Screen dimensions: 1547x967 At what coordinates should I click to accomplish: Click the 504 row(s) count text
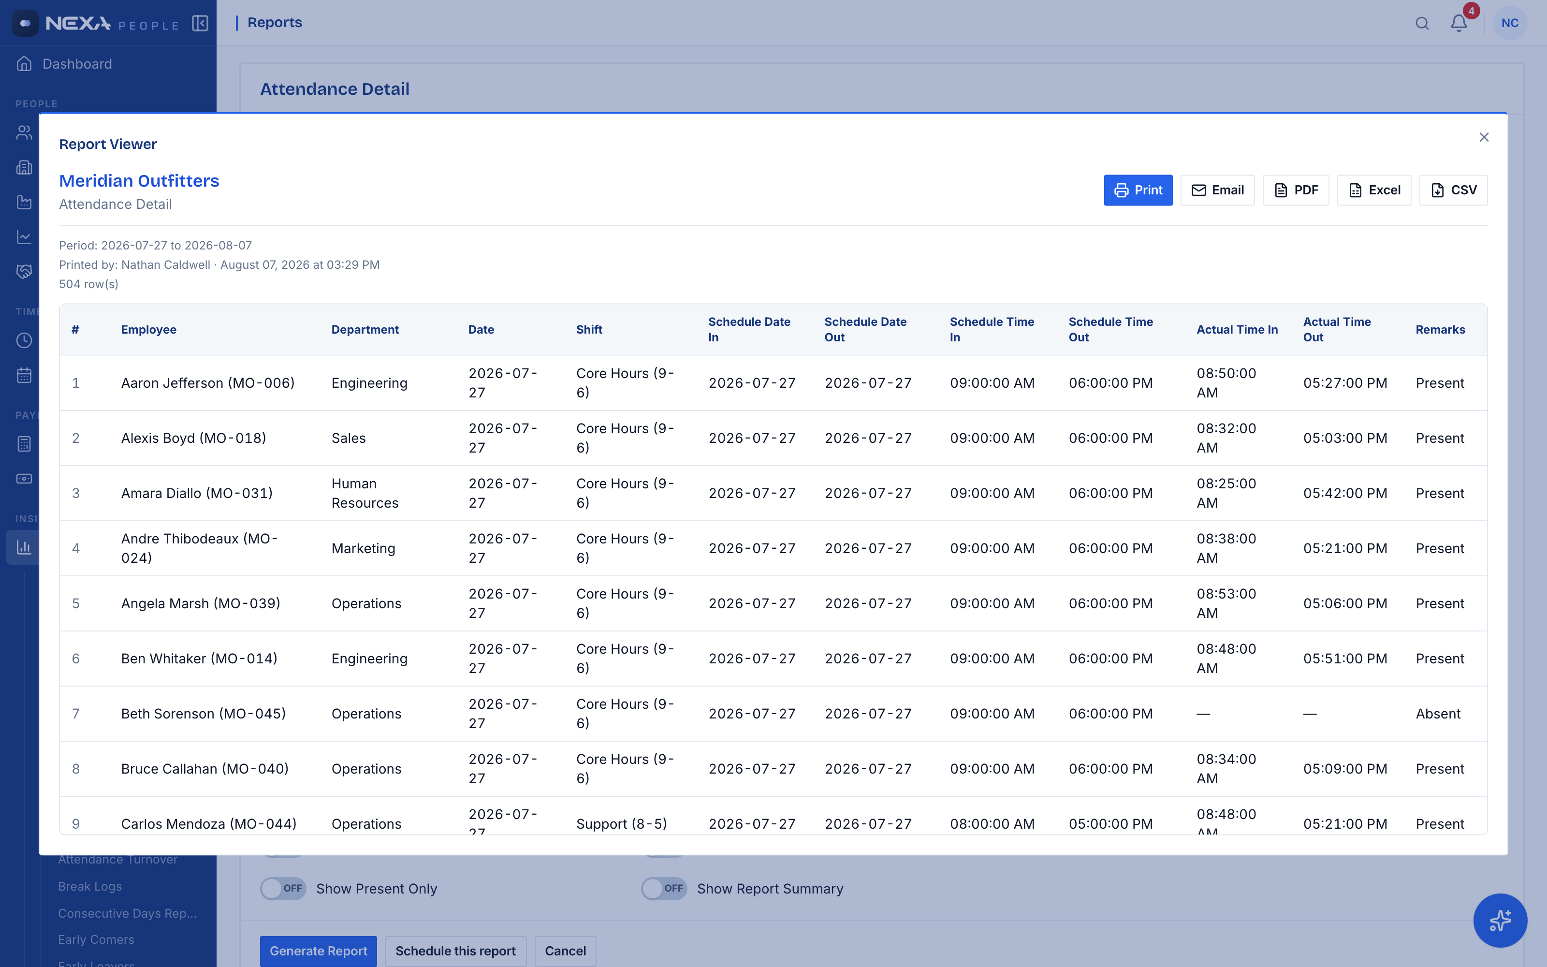pos(88,284)
